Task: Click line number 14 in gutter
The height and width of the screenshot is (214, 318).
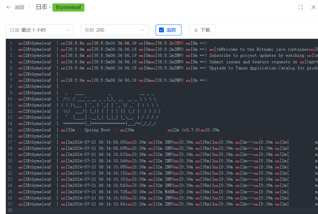Action: [10, 124]
